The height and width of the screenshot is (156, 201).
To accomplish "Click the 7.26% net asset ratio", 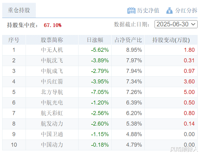I will pos(134,92).
